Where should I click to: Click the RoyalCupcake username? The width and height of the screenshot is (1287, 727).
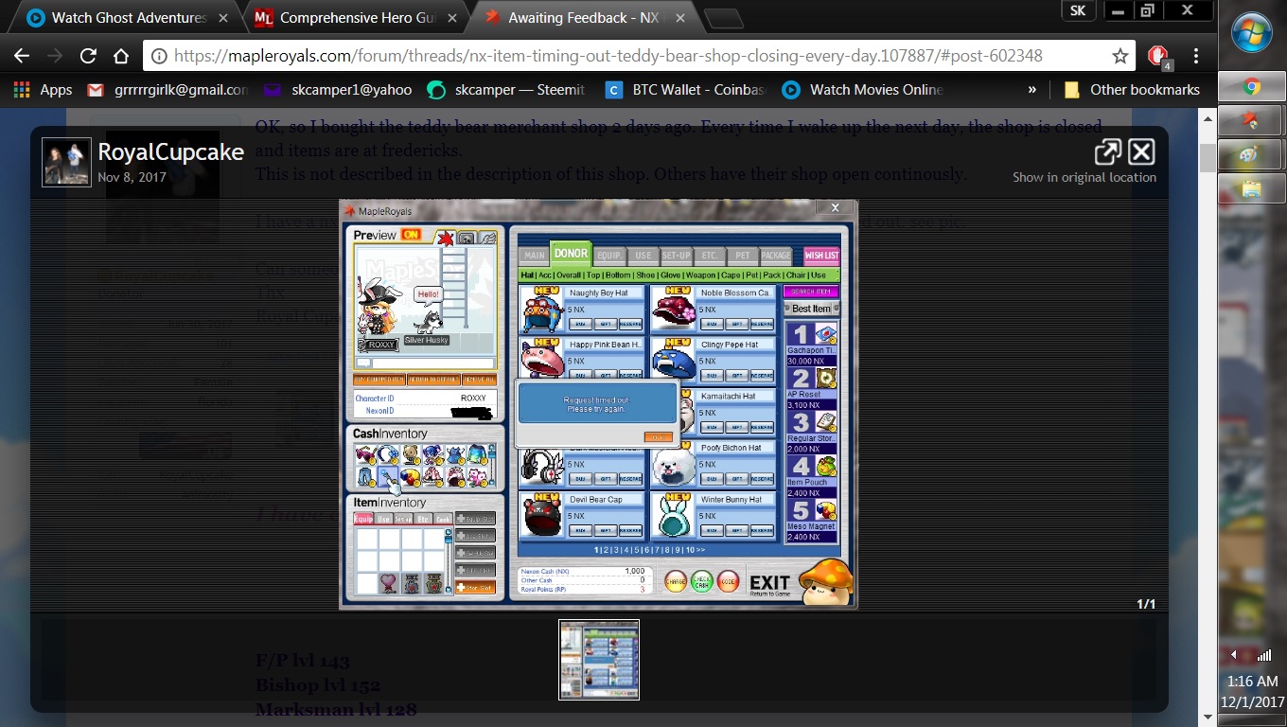pyautogui.click(x=170, y=152)
